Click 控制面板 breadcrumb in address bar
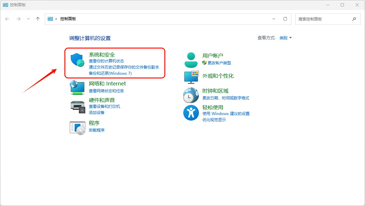Image resolution: width=365 pixels, height=206 pixels. point(68,19)
